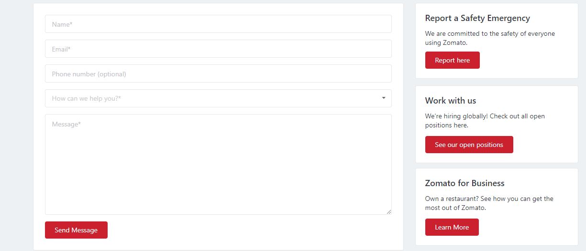Select the Report a Safety Emergency heading
586x251 pixels.
[x=477, y=18]
